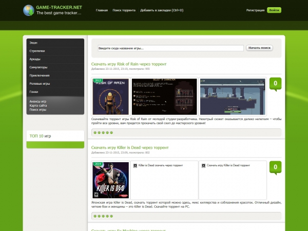Open the Карта сайта link

click(38, 105)
